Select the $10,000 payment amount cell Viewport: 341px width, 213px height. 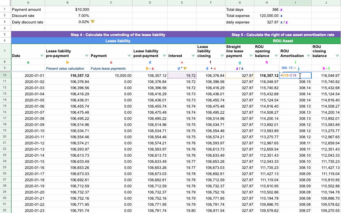tap(68, 9)
